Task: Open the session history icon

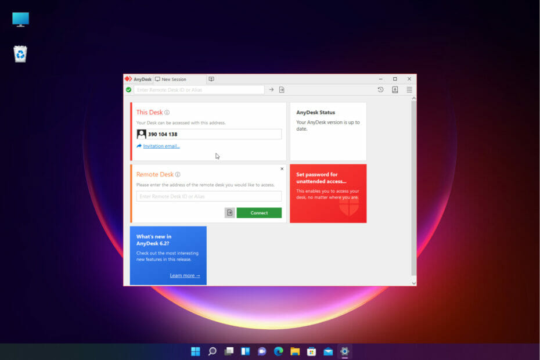Action: click(380, 89)
